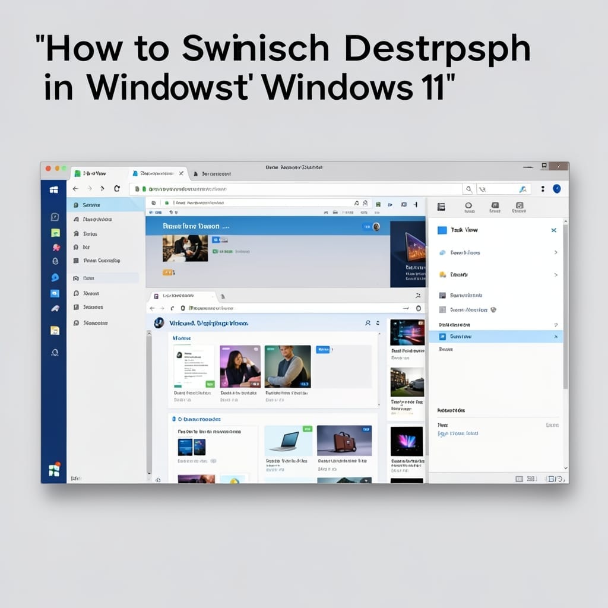Click the Windows logo atop the dark blue sidebar
The width and height of the screenshot is (608, 608).
[x=54, y=189]
